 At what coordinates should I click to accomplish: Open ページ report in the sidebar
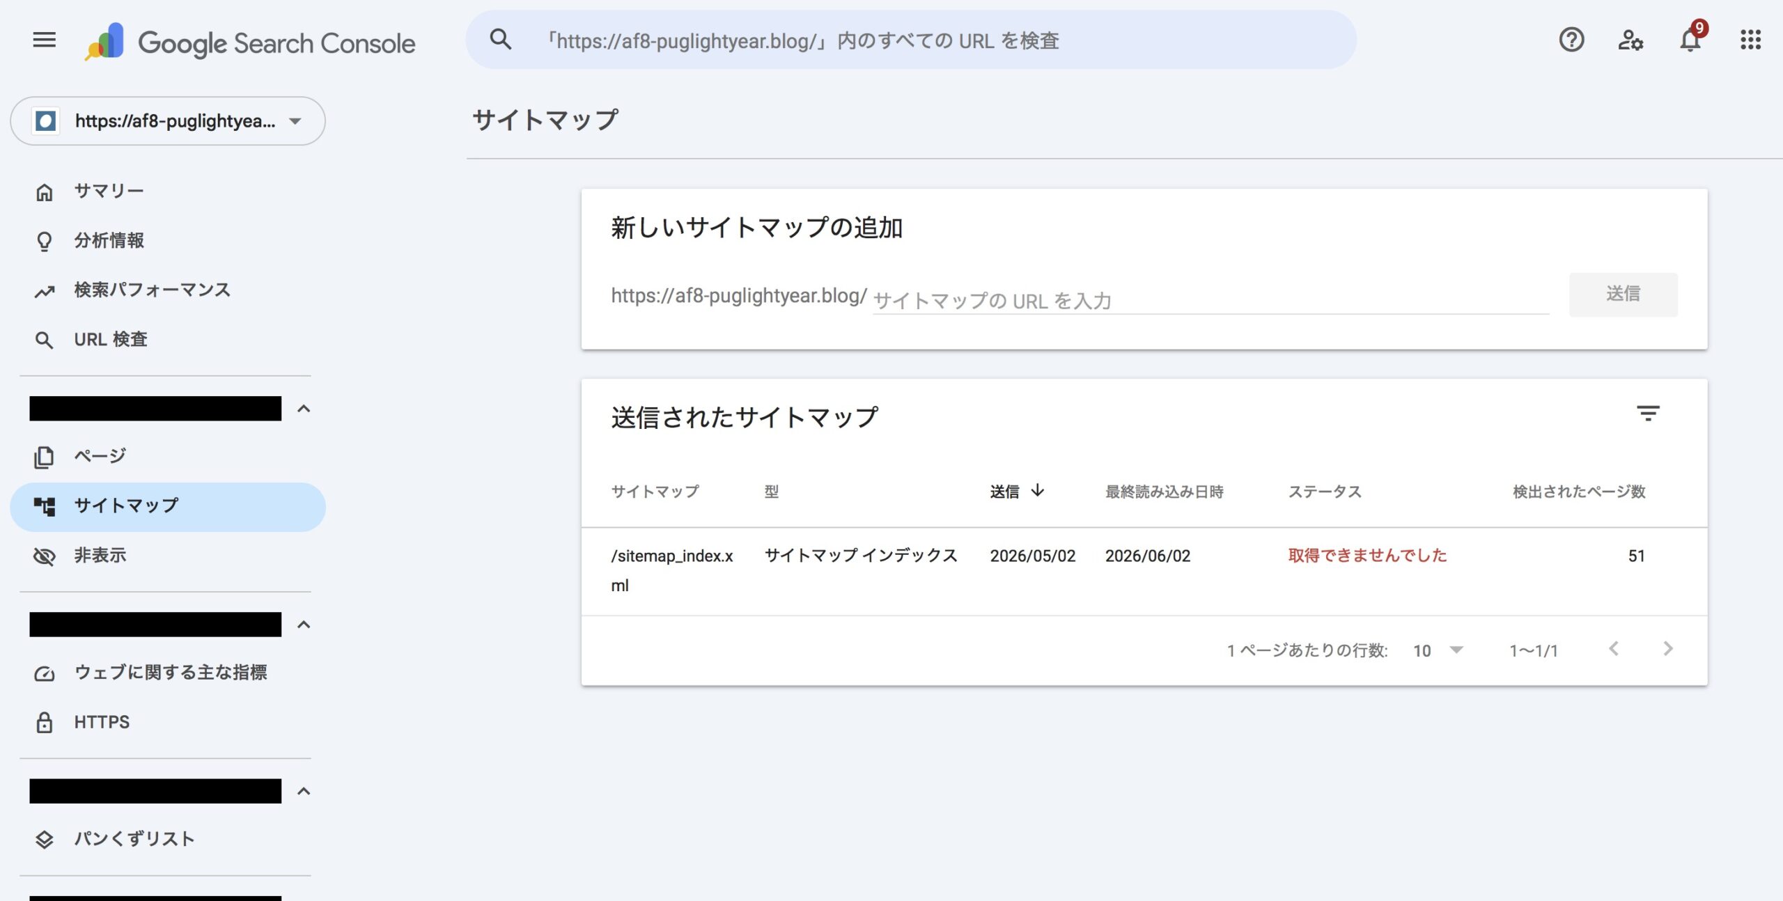168,457
